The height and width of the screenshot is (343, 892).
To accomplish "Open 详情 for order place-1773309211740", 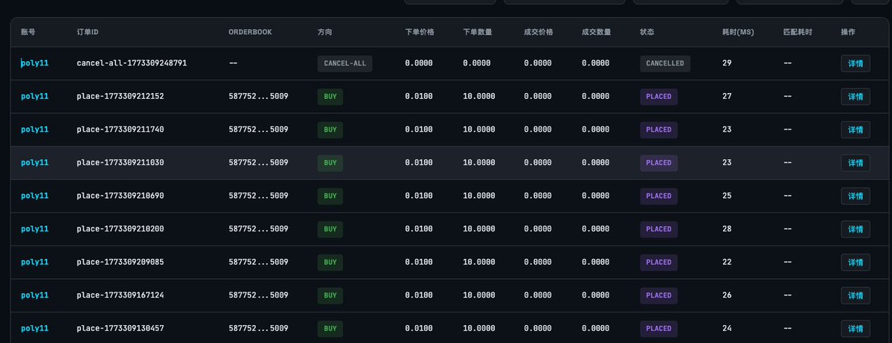I will [855, 129].
